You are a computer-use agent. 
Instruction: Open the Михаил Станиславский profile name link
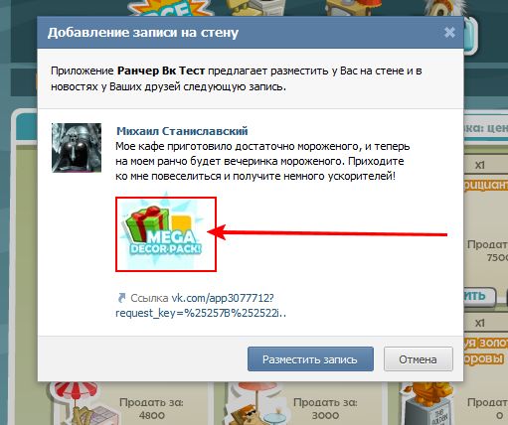click(182, 131)
